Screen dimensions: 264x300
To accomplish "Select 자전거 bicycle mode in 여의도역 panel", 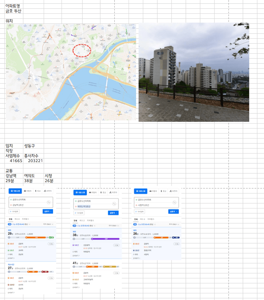I will (113, 192).
